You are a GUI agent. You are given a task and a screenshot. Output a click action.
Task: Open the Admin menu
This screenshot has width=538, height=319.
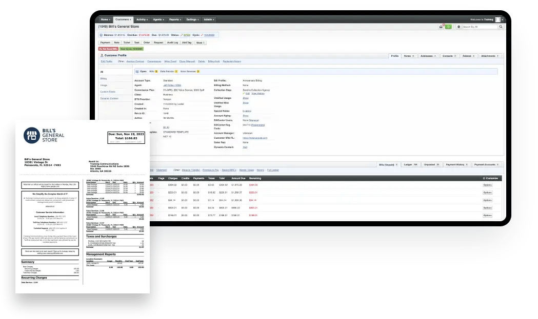pyautogui.click(x=209, y=19)
